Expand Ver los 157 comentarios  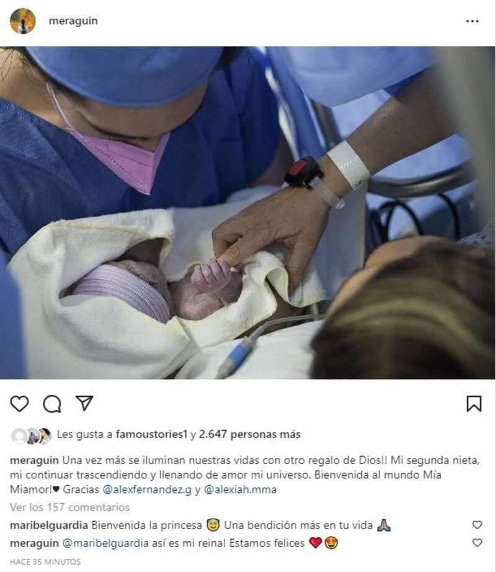click(x=69, y=507)
